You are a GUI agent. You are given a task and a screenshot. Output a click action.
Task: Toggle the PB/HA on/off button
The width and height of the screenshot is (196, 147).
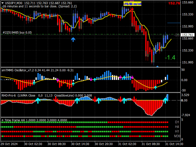pos(132,4)
